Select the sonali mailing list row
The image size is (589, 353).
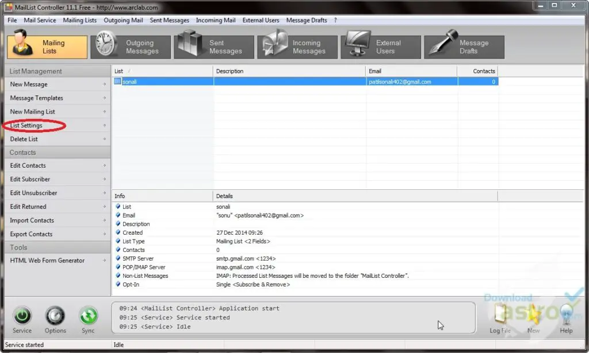click(129, 82)
